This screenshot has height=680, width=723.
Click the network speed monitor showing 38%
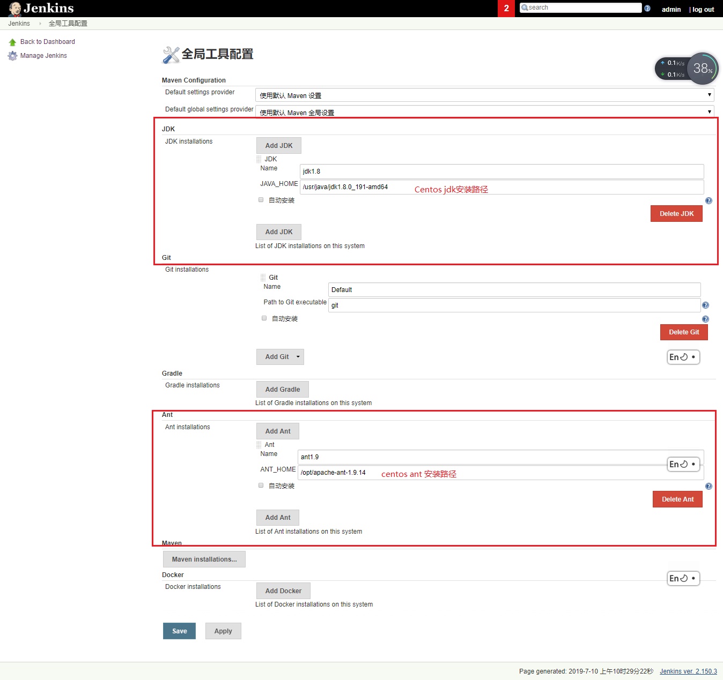tap(687, 69)
